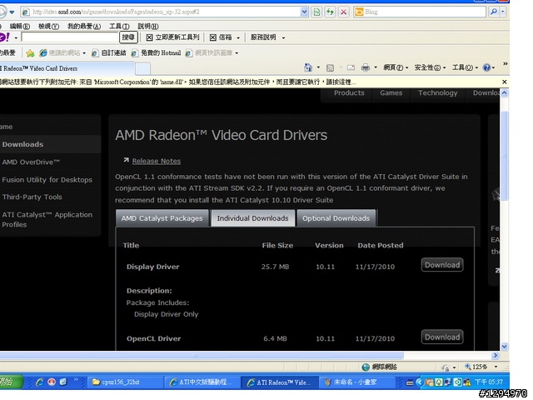Open the 檢視(V) menu
The width and height of the screenshot is (533, 400).
(48, 26)
